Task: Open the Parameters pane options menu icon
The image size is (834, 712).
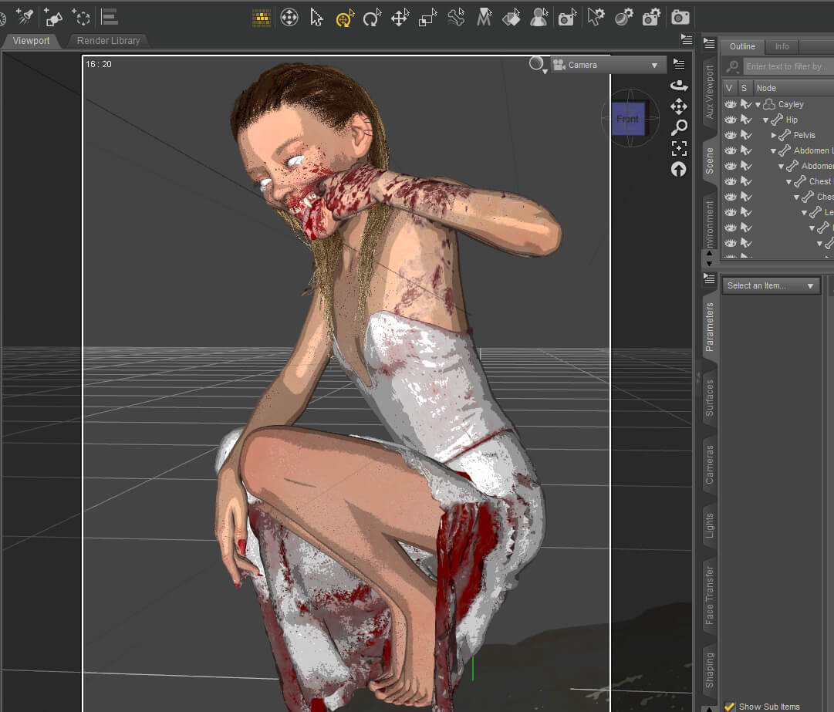Action: point(709,278)
